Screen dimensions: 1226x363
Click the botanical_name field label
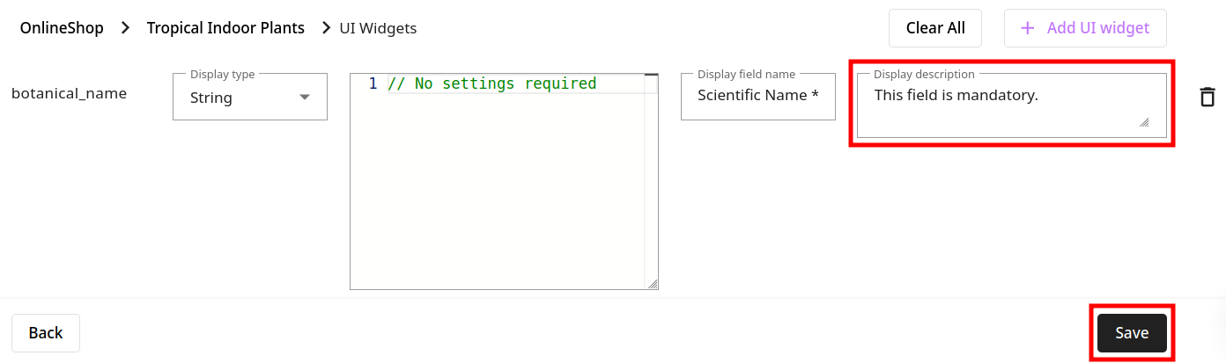[x=69, y=93]
